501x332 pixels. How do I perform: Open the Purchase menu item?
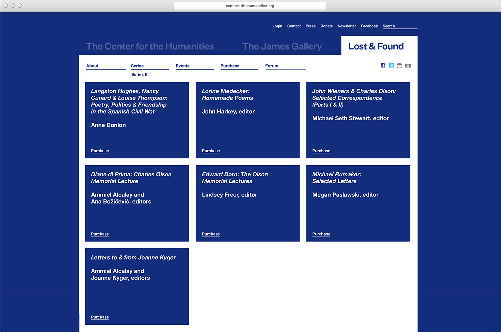coord(230,66)
